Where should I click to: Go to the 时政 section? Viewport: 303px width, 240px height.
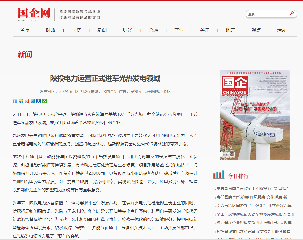[51, 30]
